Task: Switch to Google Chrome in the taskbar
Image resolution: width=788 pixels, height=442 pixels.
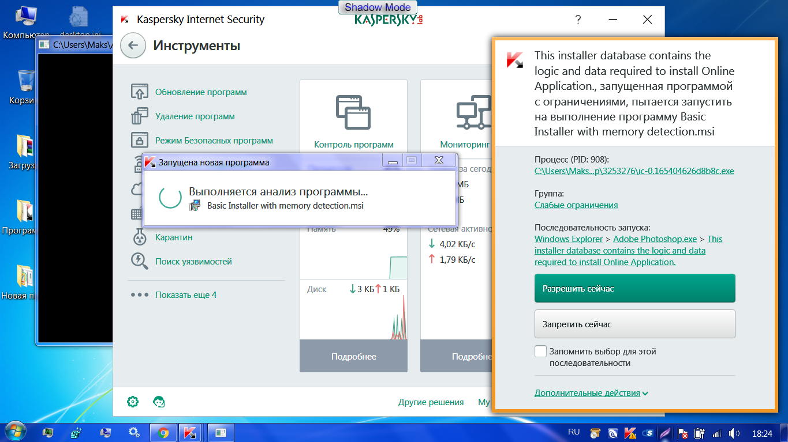Action: pyautogui.click(x=163, y=432)
